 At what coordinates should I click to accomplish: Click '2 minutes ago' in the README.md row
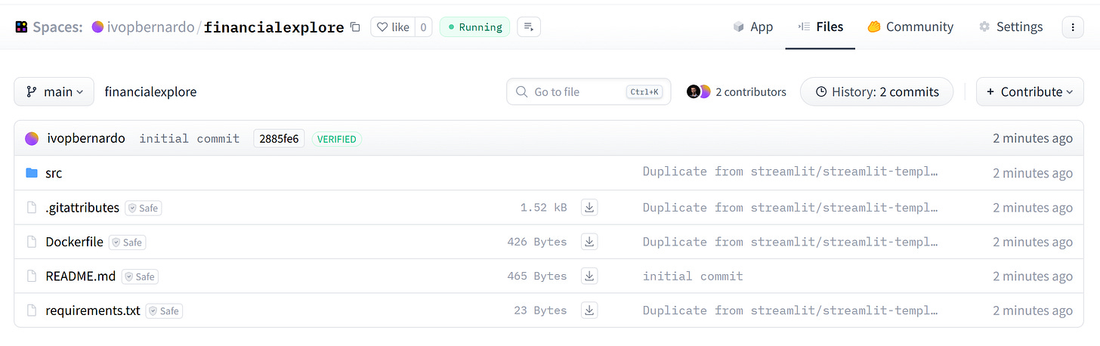1033,276
